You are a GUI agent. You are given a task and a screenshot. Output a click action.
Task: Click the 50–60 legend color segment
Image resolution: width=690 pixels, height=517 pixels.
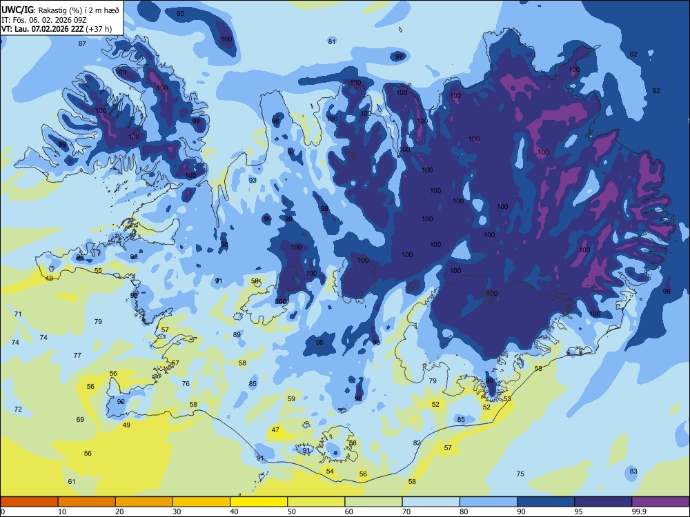[316, 502]
